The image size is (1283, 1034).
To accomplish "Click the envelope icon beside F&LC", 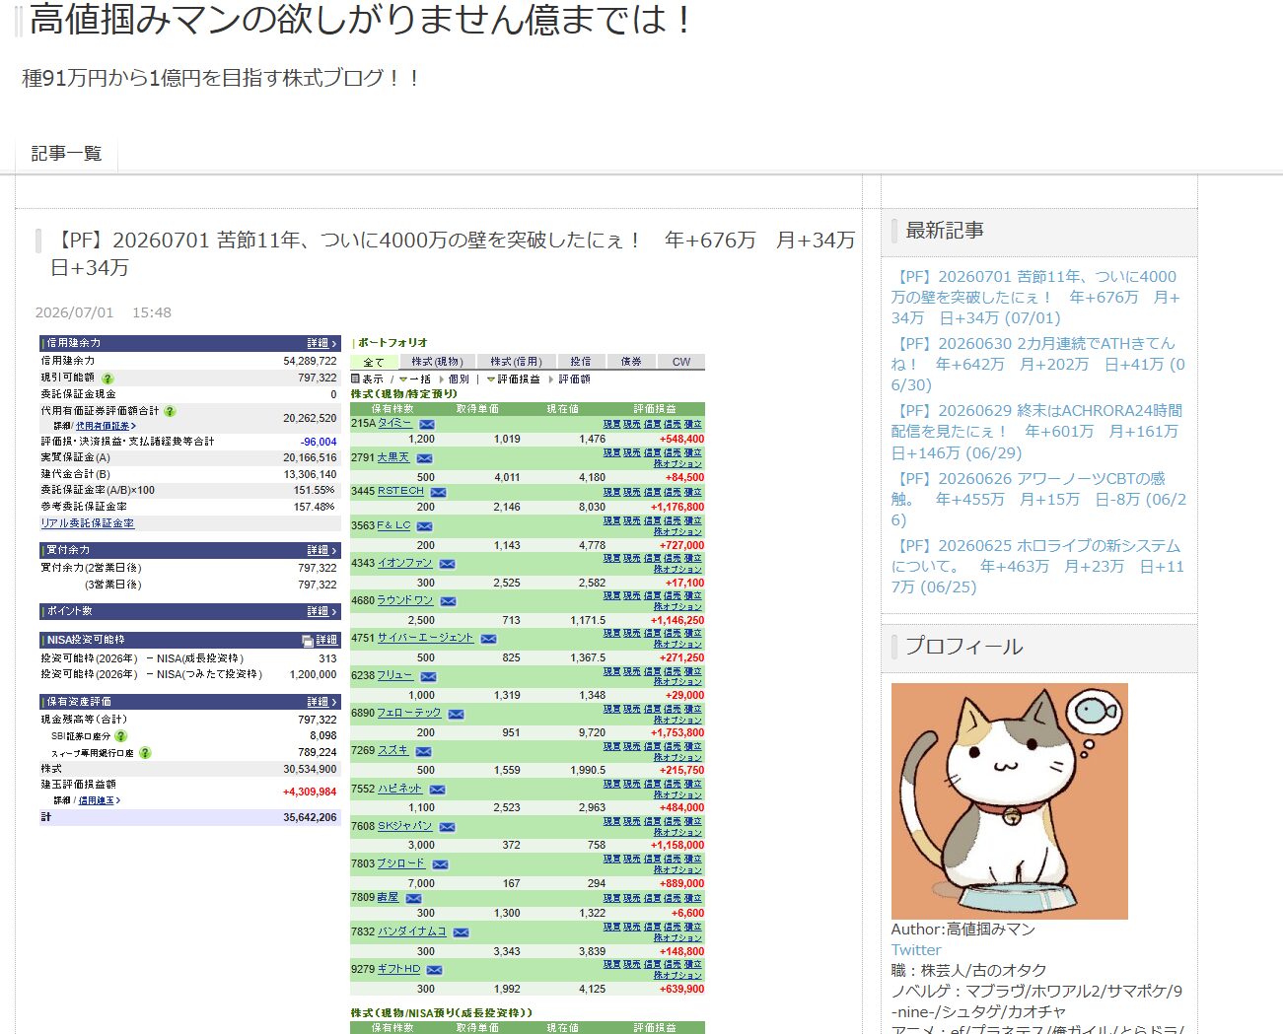I will click(425, 526).
